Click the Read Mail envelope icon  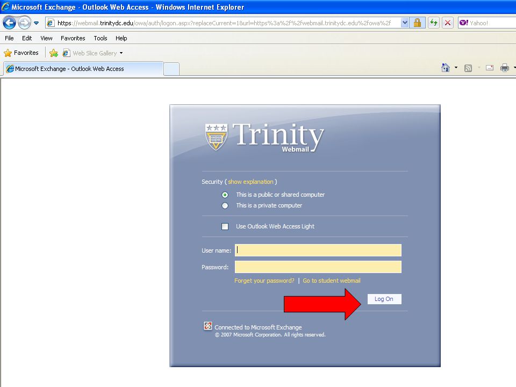(x=490, y=68)
